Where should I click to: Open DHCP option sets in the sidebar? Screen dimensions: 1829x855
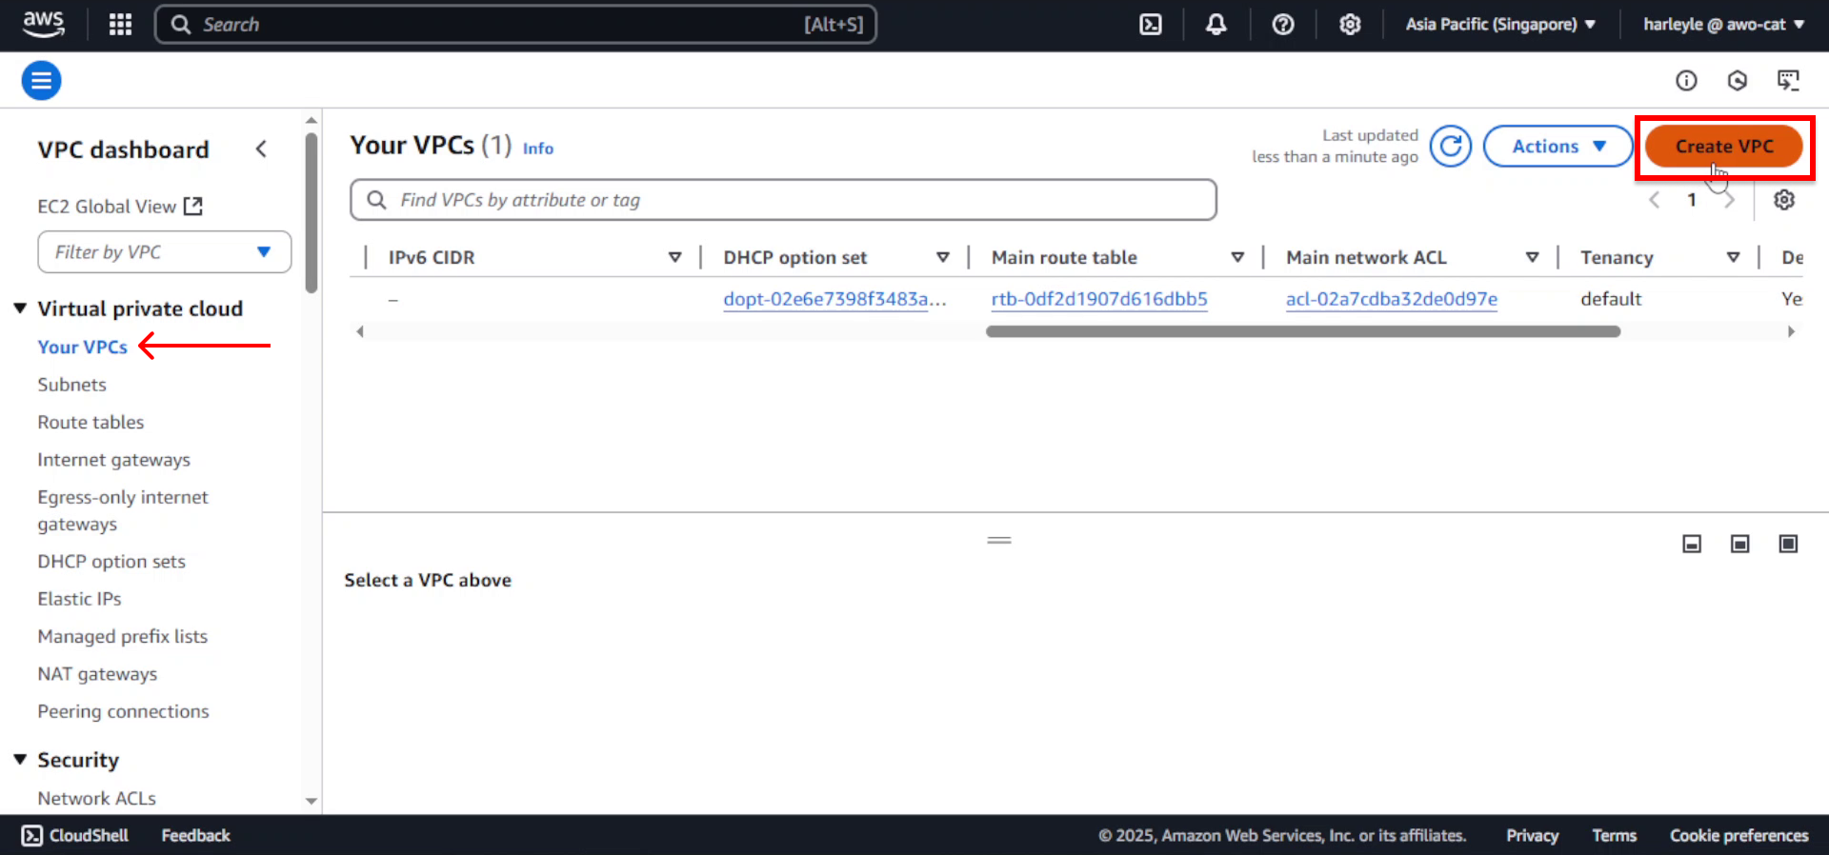click(x=111, y=562)
